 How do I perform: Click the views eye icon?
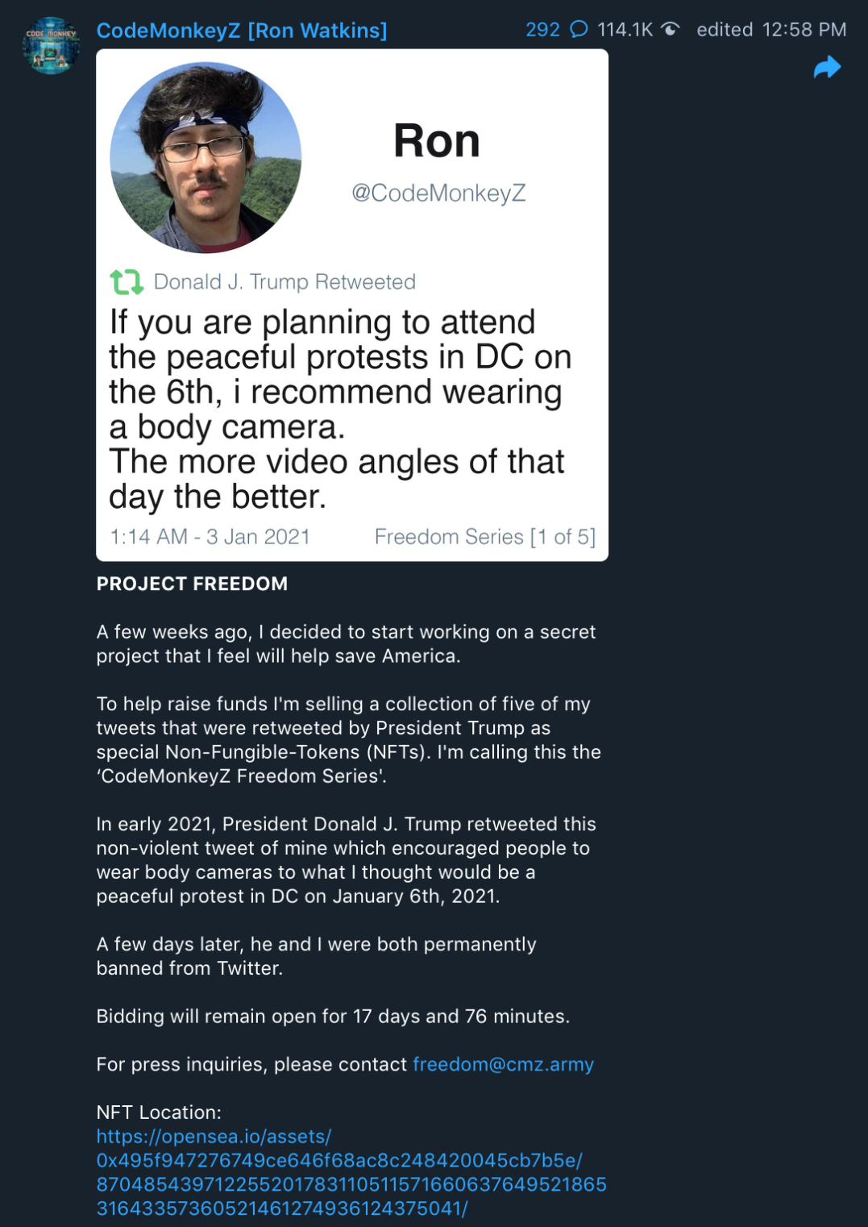[670, 30]
